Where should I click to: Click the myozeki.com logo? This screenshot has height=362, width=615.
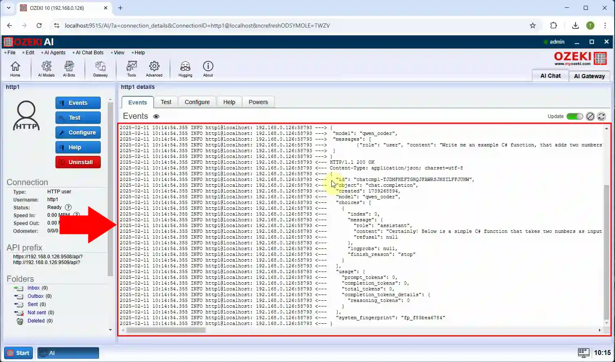[580, 58]
